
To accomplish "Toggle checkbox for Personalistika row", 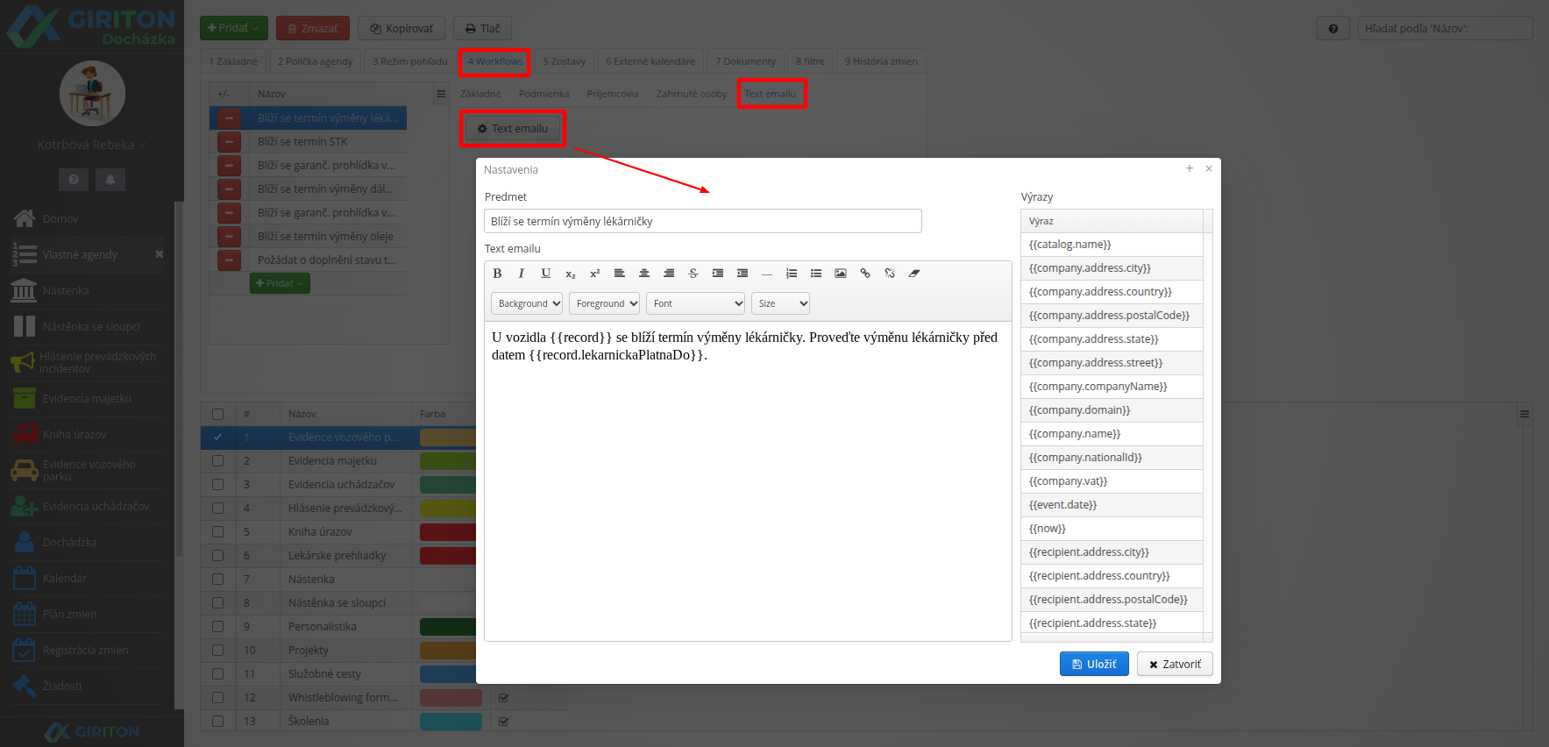I will pos(217,626).
